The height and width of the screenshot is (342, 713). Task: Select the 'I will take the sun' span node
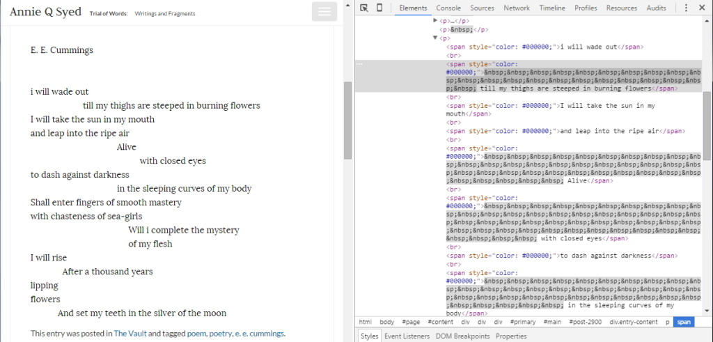pyautogui.click(x=551, y=109)
